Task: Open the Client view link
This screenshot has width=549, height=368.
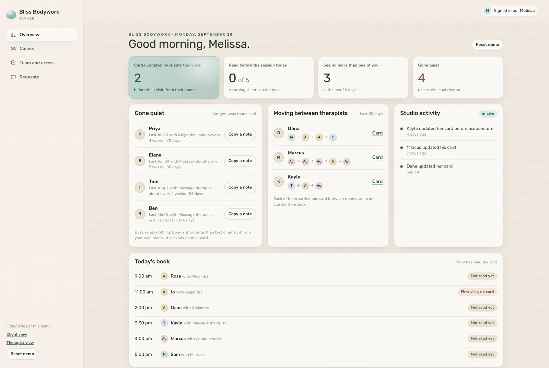Action: (17, 334)
